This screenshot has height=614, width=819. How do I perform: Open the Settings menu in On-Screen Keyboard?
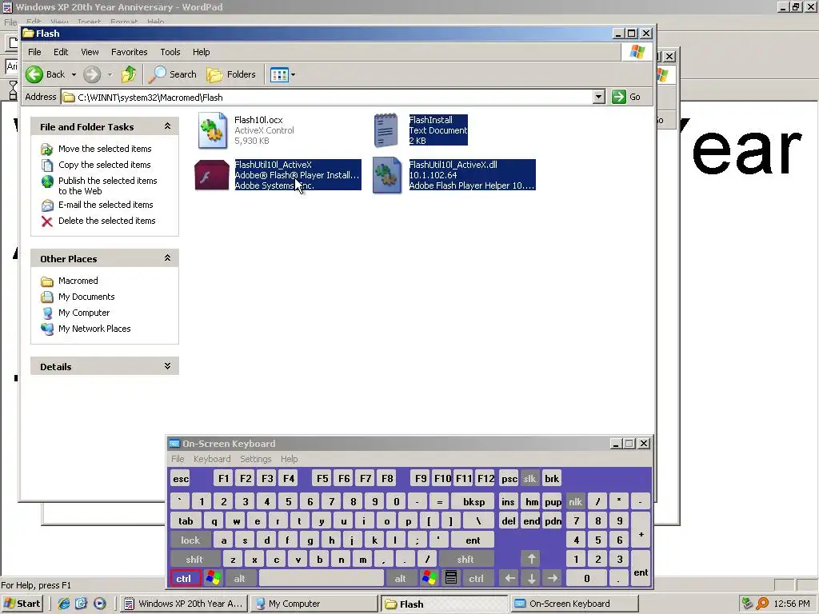pyautogui.click(x=255, y=459)
